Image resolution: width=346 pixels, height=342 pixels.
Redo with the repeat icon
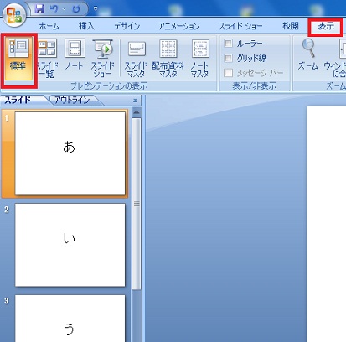(x=76, y=9)
